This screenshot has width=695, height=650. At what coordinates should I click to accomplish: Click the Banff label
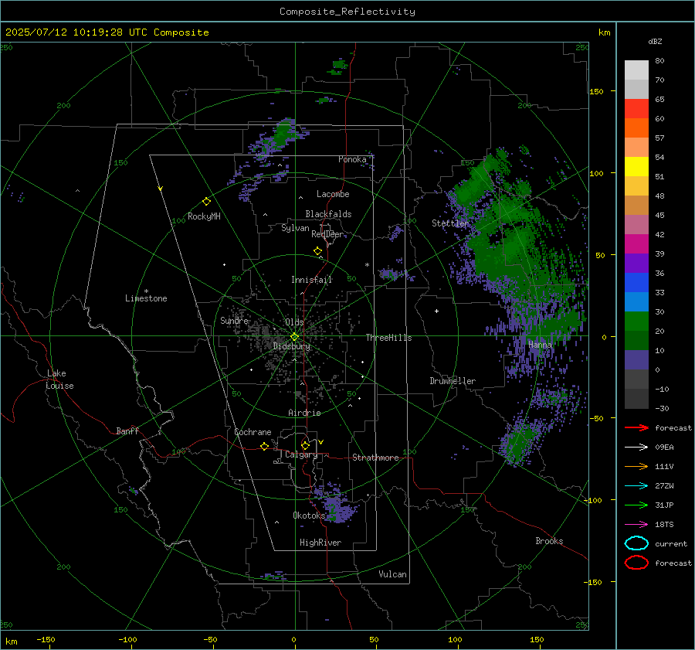[127, 430]
